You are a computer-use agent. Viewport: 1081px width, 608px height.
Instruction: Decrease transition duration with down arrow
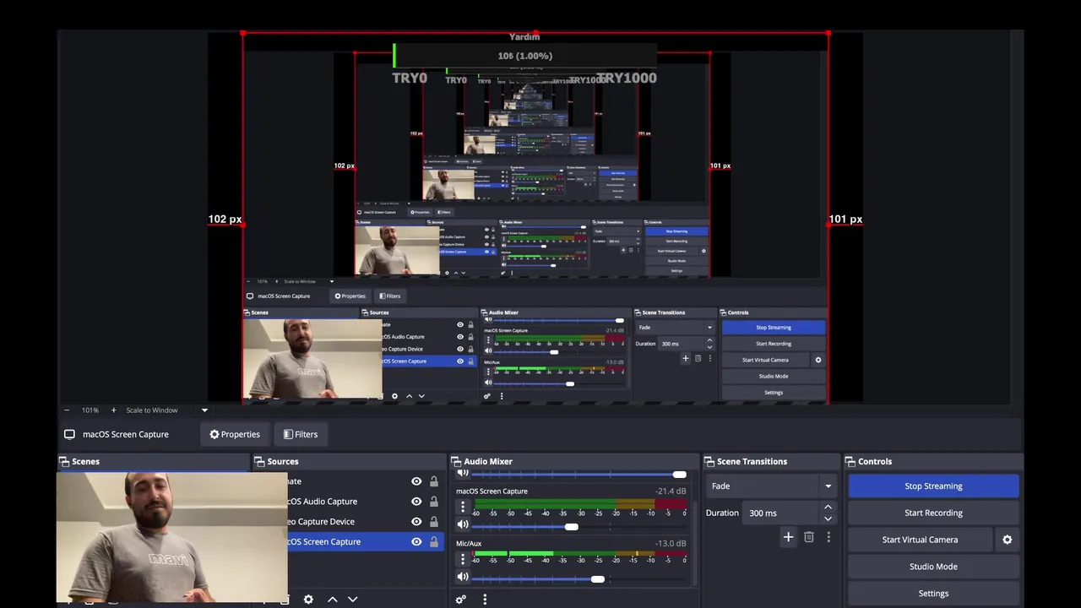click(x=828, y=518)
